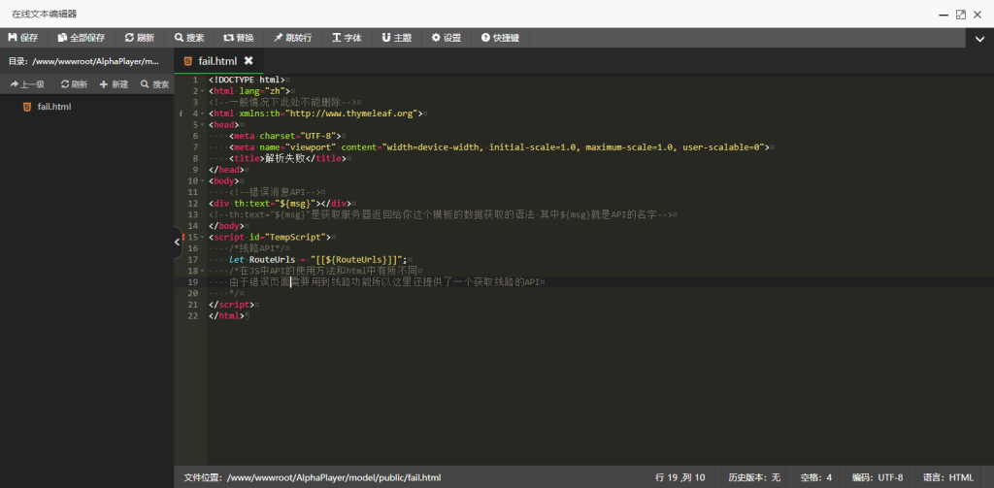Click the 文件位置 file path in status bar
Viewport: 994px width, 488px height.
tap(312, 478)
